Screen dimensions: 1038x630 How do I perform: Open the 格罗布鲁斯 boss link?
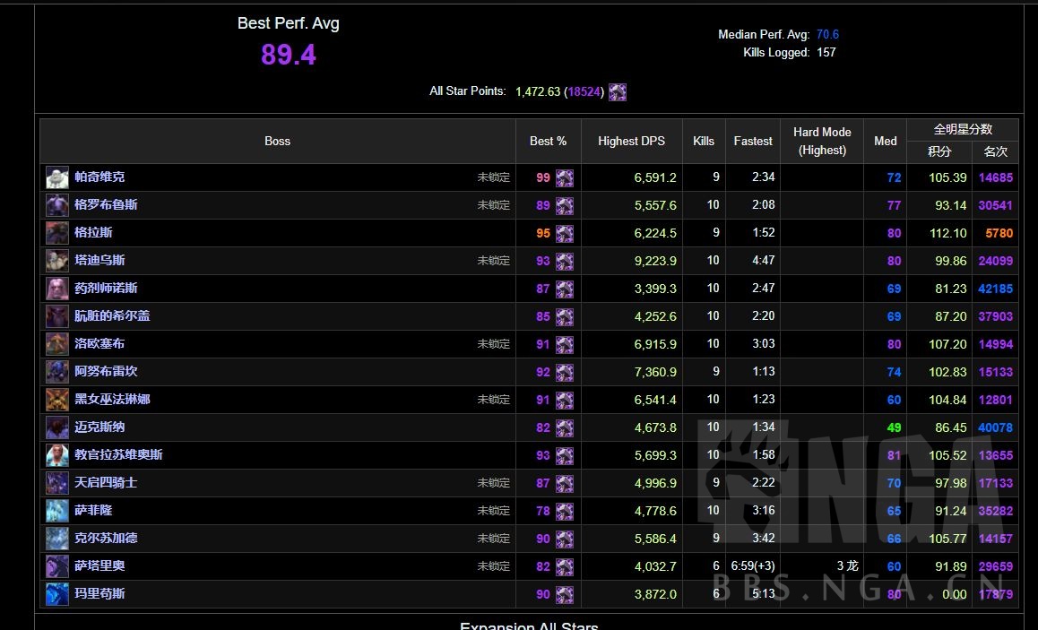pos(106,205)
